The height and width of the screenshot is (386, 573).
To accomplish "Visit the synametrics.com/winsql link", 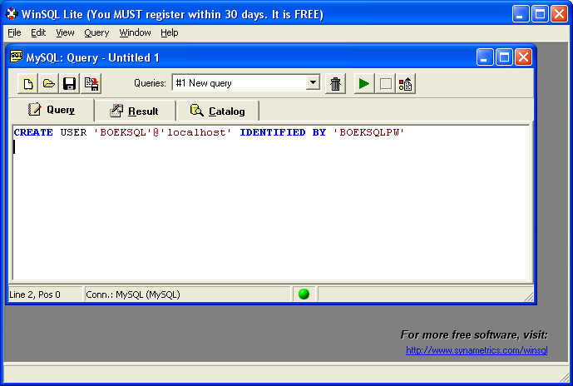I will (x=477, y=350).
